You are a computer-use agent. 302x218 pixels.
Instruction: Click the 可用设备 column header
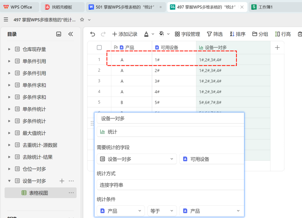tap(174, 47)
